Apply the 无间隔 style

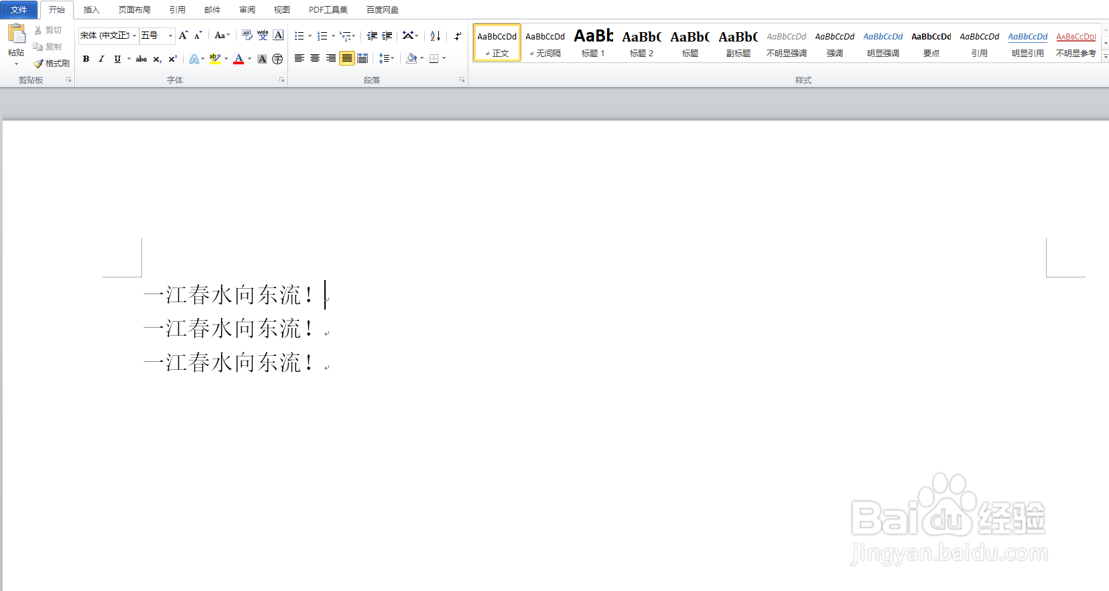545,43
